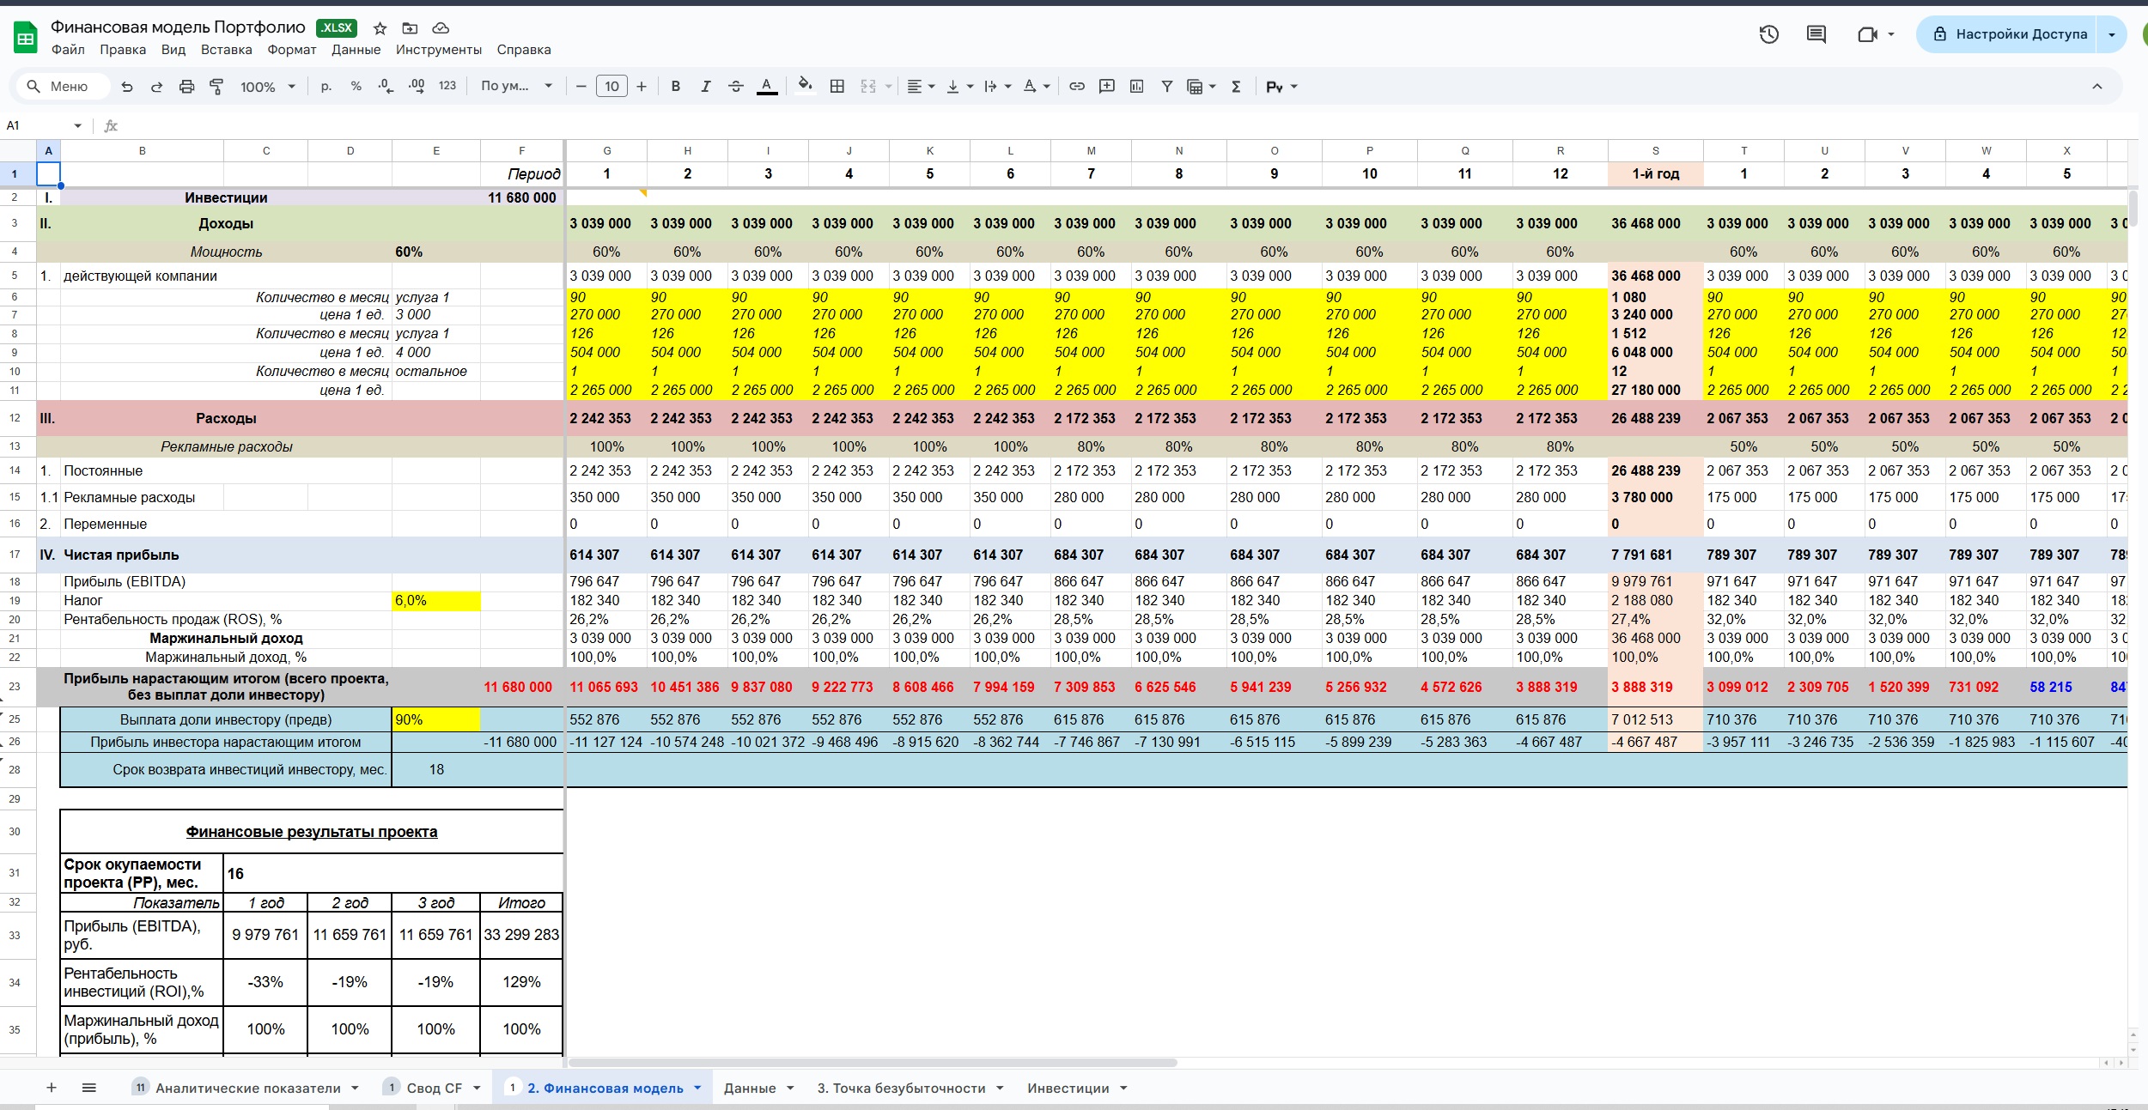Open the 100% zoom dropdown
The image size is (2148, 1110).
[x=267, y=87]
